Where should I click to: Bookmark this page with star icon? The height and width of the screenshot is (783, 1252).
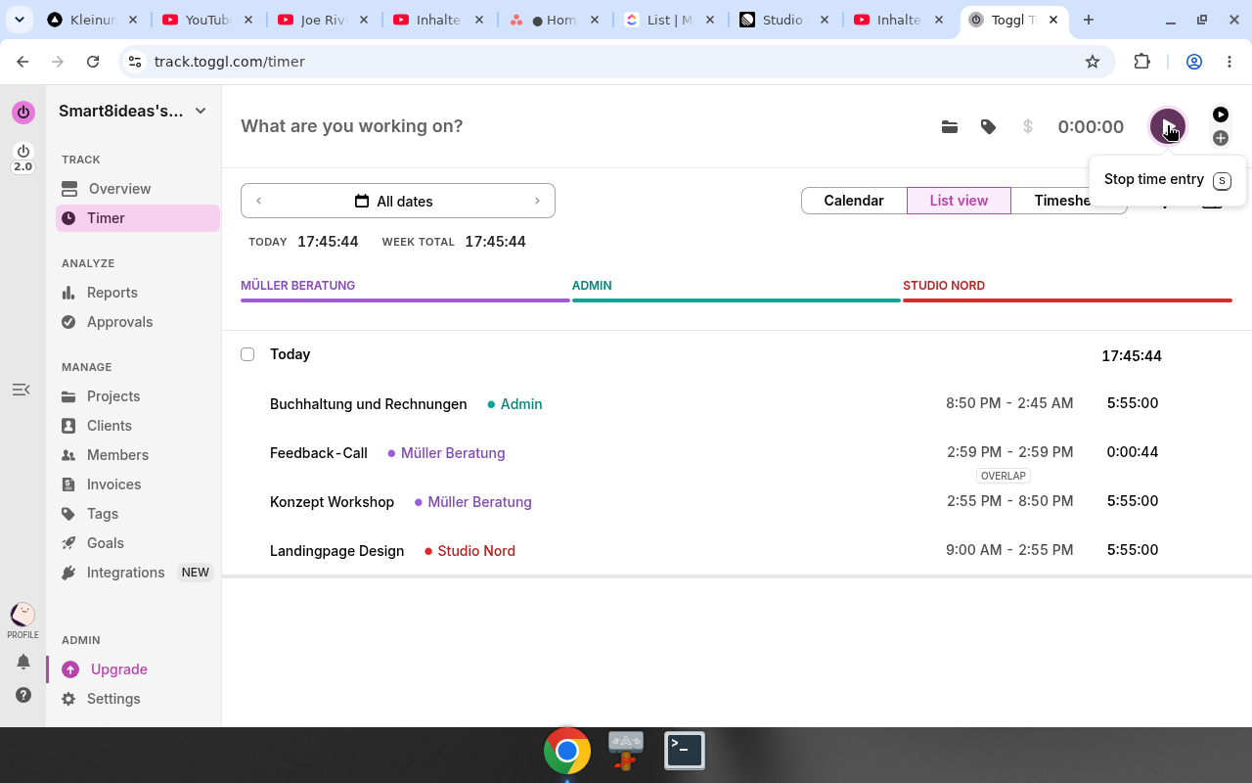point(1093,62)
